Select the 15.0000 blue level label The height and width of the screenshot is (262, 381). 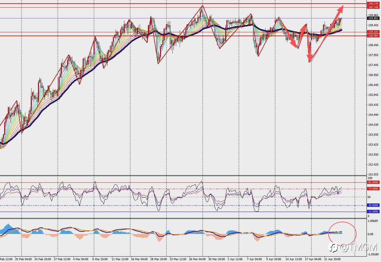(x=373, y=212)
